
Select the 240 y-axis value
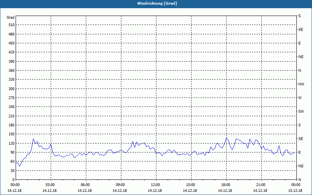12,107
